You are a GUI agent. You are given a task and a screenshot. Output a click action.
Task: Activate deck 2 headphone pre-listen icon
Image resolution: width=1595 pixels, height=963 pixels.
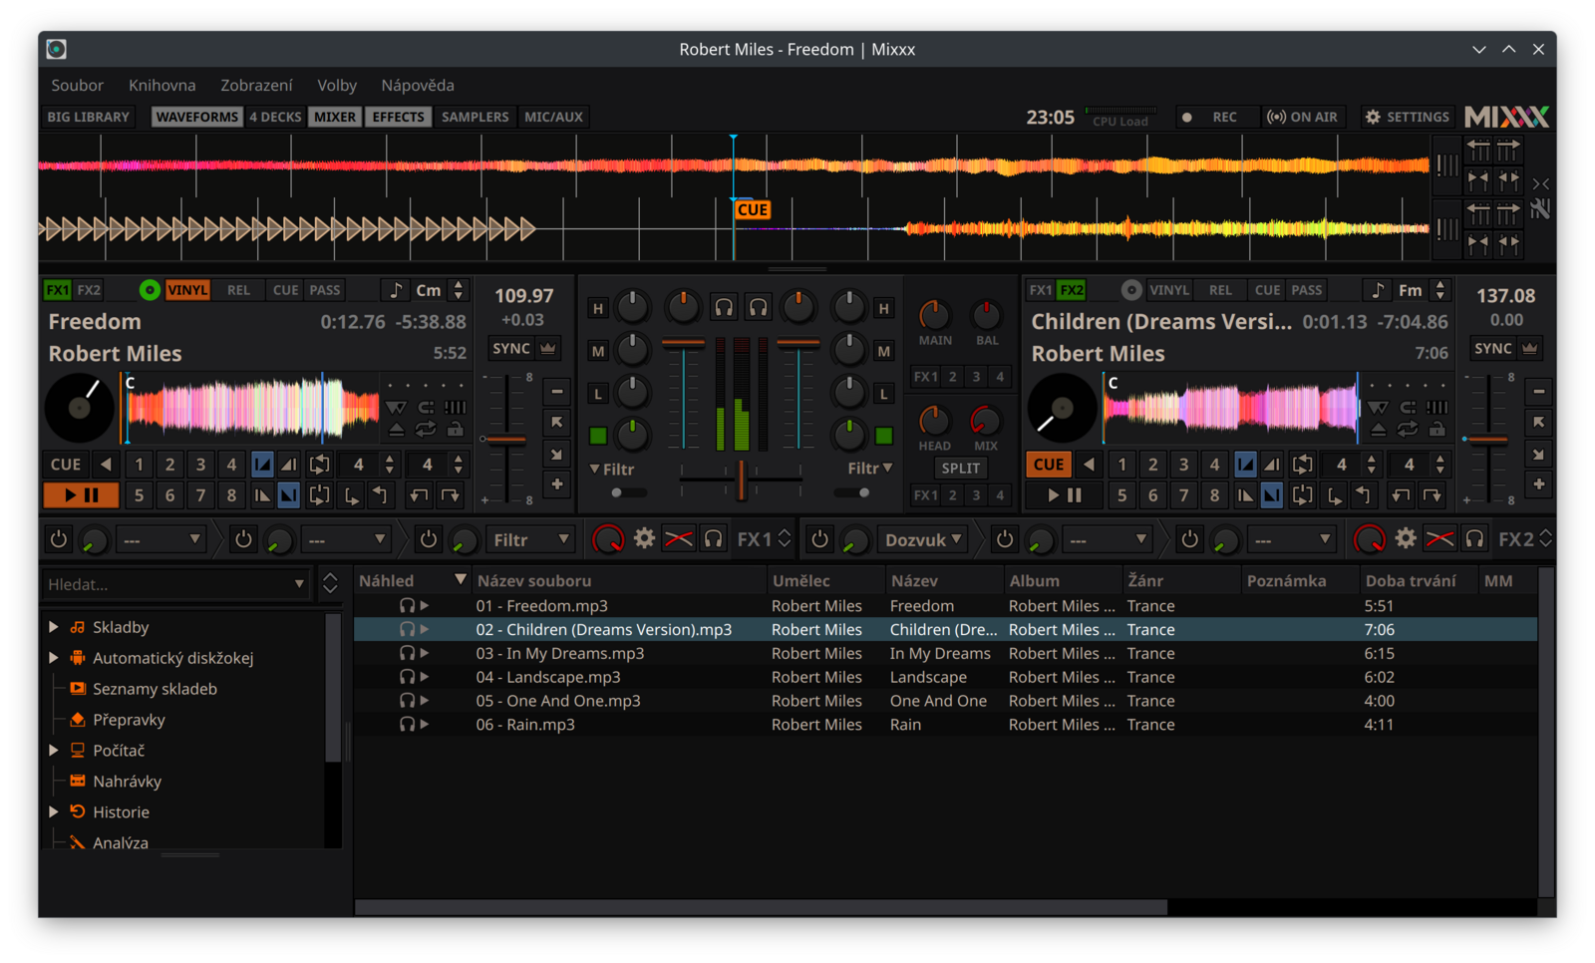[x=759, y=308]
